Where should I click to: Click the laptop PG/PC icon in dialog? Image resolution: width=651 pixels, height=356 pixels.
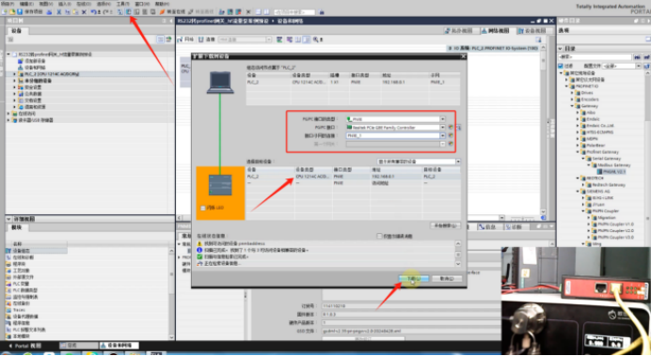click(x=220, y=83)
